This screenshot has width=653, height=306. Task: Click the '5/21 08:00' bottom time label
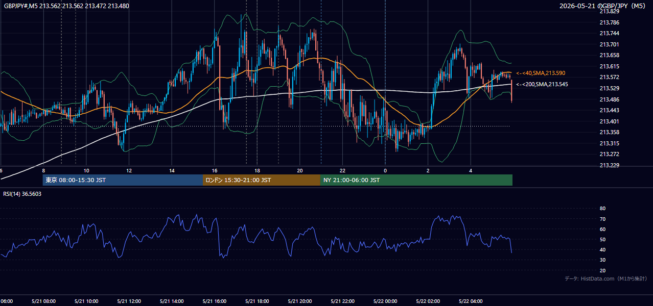pyautogui.click(x=43, y=301)
